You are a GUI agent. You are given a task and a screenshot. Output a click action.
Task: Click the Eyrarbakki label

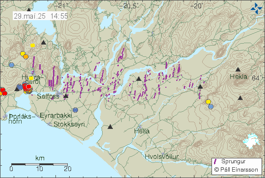pyautogui.click(x=56, y=116)
